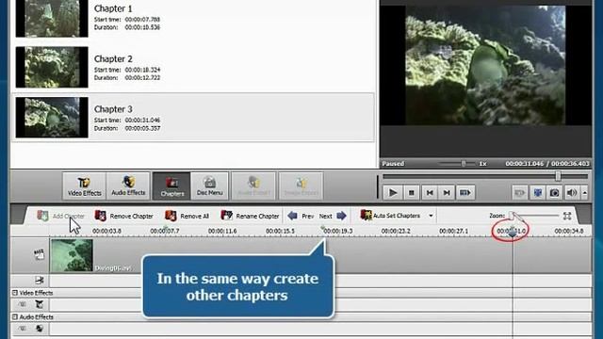Viewport: 603px width, 339px height.
Task: Click the Rename Chapter icon
Action: tap(226, 216)
